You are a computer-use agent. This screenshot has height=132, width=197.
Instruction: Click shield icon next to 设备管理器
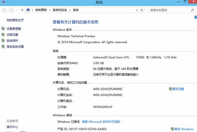click(3, 29)
